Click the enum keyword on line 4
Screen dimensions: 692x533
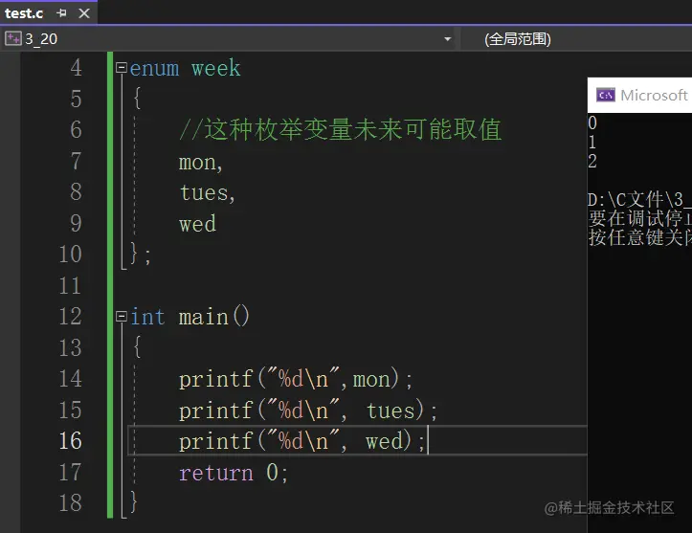point(154,68)
